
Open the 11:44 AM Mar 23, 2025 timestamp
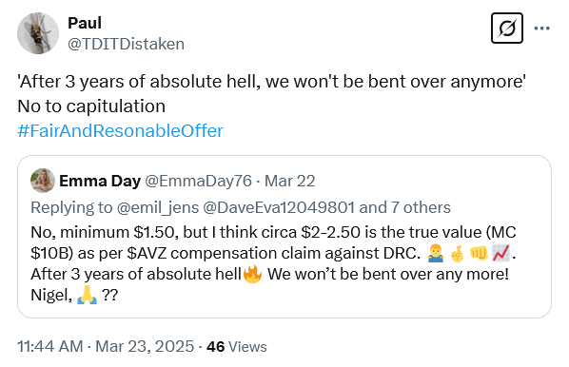106,346
